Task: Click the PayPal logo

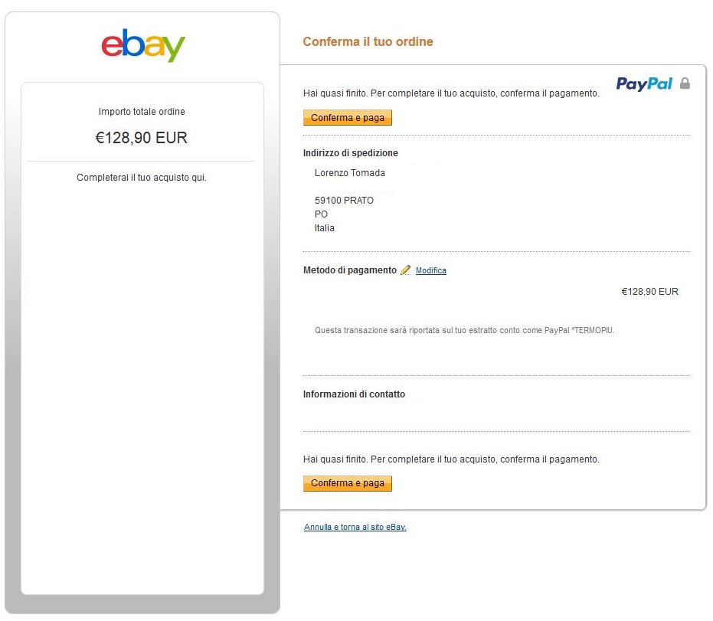Action: coord(644,83)
